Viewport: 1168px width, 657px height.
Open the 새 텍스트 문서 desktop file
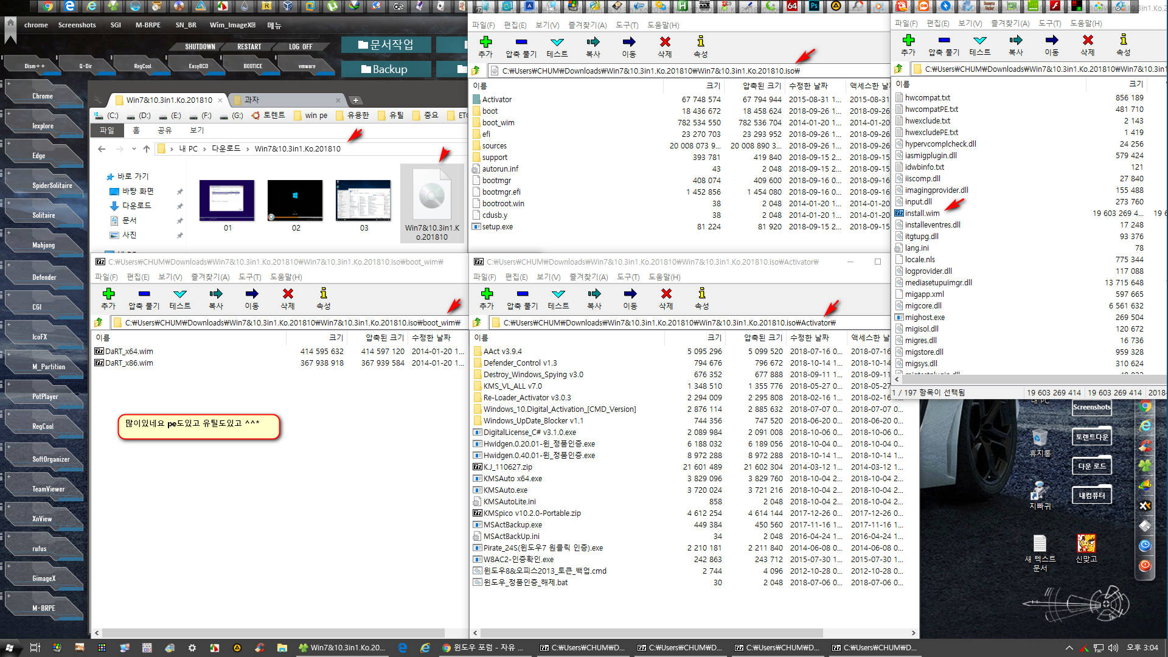[1040, 553]
